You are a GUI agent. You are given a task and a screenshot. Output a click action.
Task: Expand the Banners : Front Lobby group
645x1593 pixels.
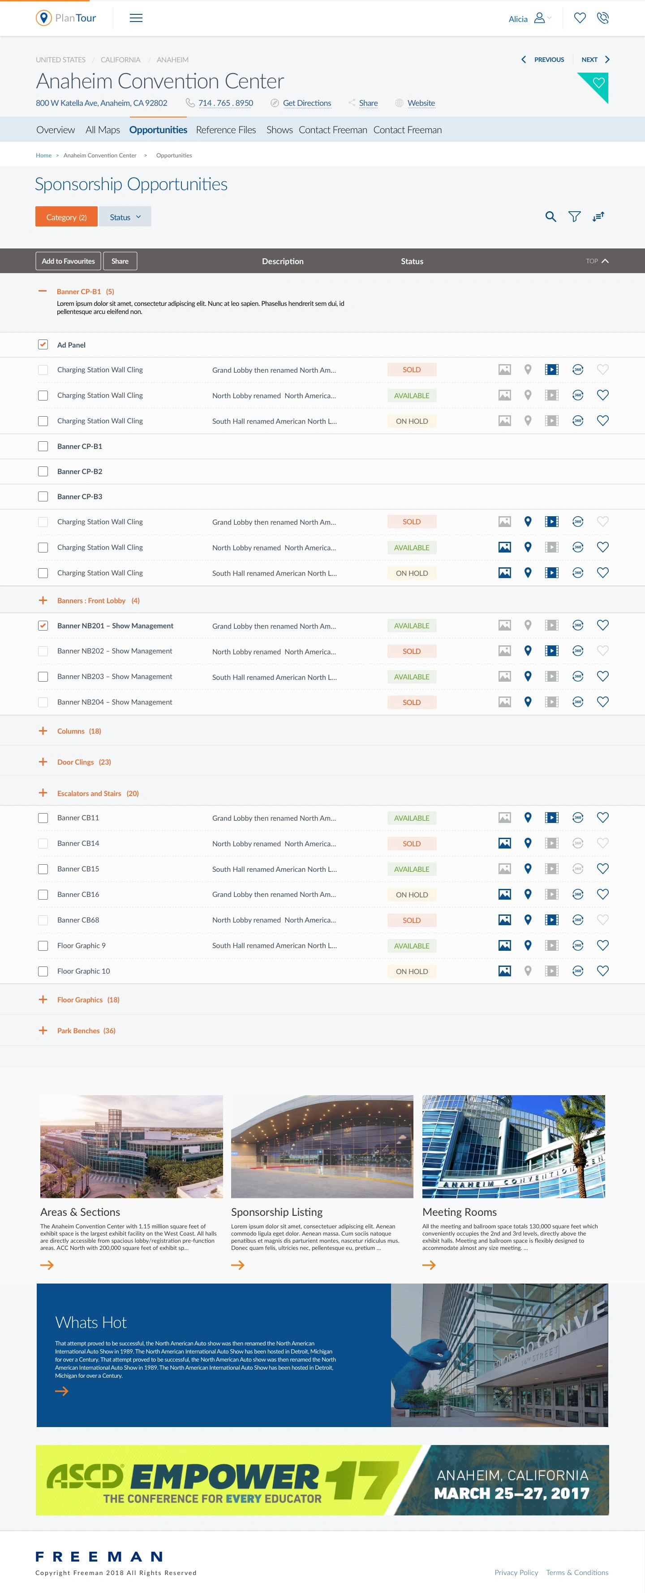pos(43,600)
